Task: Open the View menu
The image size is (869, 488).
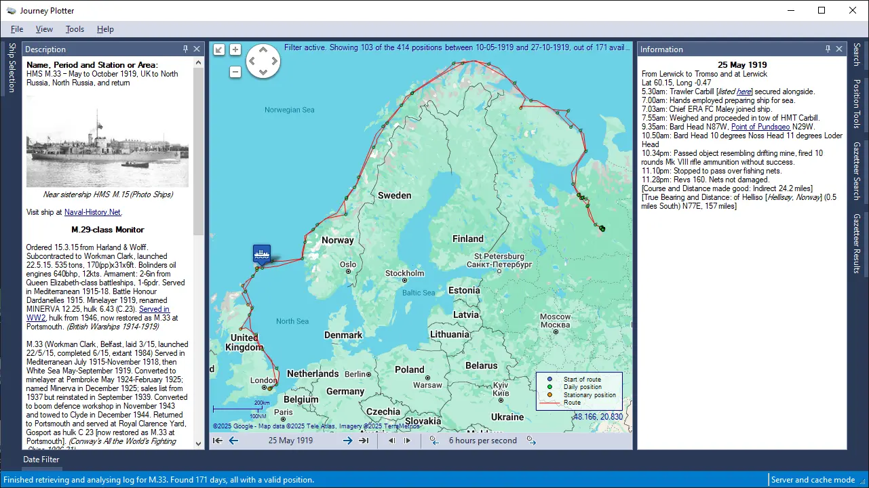Action: (44, 29)
